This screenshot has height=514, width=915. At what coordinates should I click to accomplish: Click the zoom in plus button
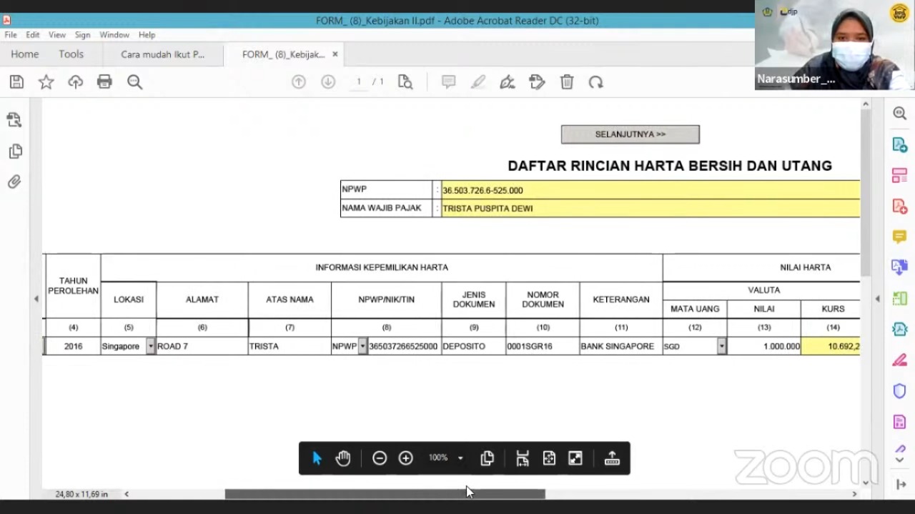[405, 458]
